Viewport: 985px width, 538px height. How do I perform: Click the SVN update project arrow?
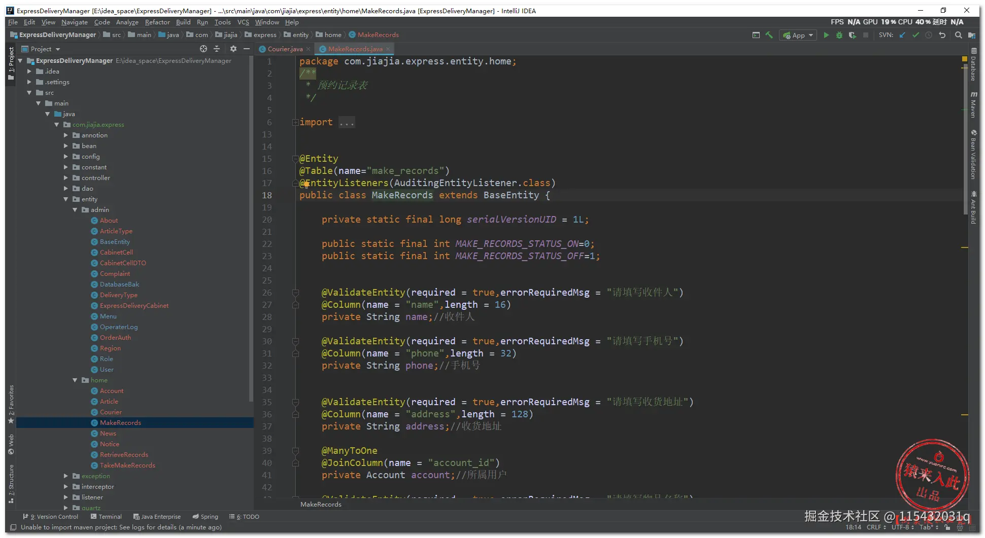(902, 35)
